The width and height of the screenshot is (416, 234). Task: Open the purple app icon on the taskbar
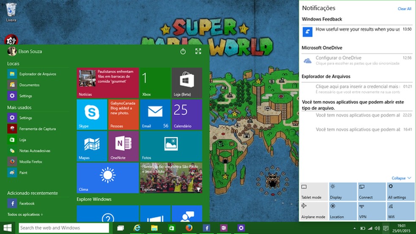(x=224, y=228)
